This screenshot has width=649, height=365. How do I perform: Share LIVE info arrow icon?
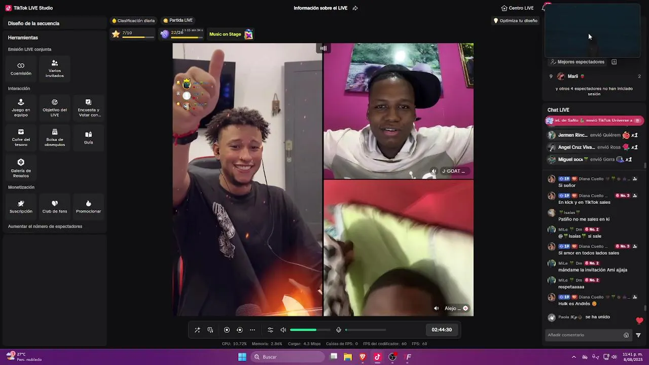tap(355, 8)
